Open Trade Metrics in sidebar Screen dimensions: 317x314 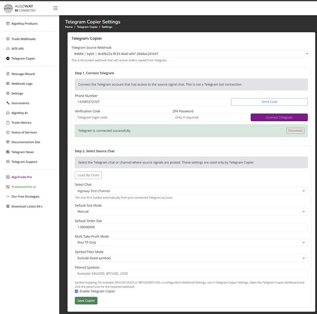coord(21,122)
